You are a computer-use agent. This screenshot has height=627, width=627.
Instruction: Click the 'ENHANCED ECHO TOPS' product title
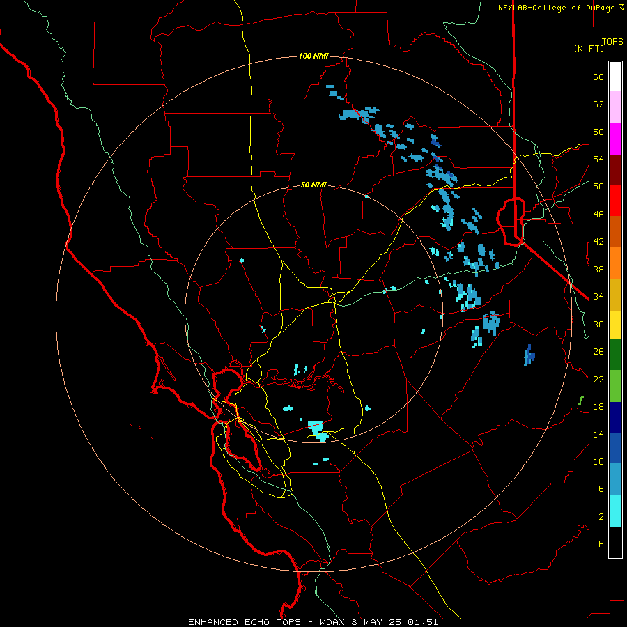245,622
